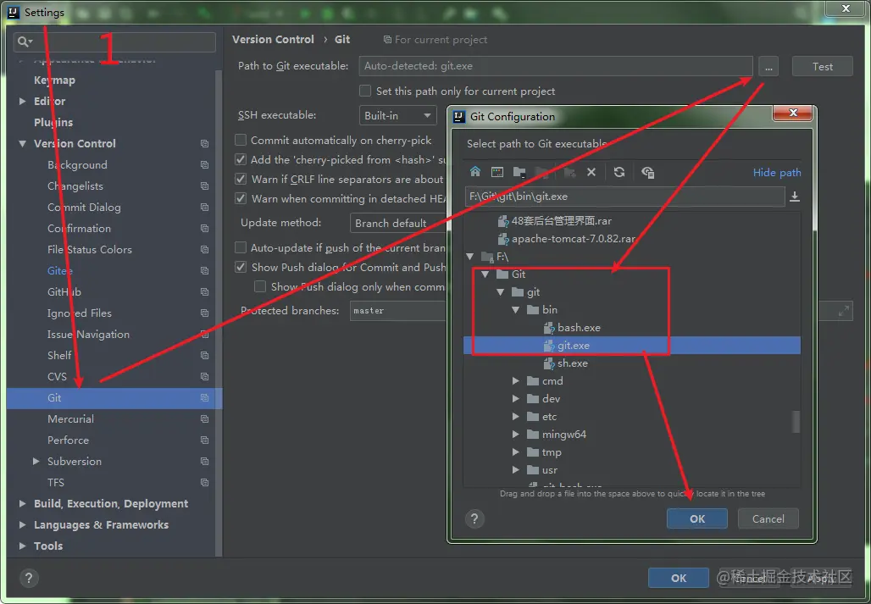Collapse the bin folder in file tree

tap(516, 310)
